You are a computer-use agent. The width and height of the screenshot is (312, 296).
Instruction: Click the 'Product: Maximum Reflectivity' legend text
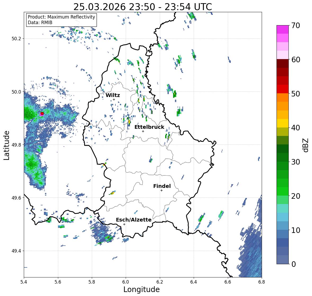point(61,17)
